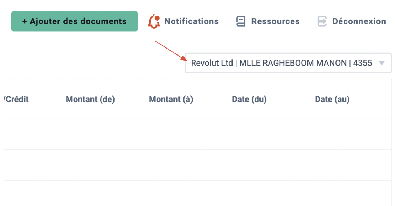Click the Notifications text label
The image size is (395, 206).
[192, 21]
